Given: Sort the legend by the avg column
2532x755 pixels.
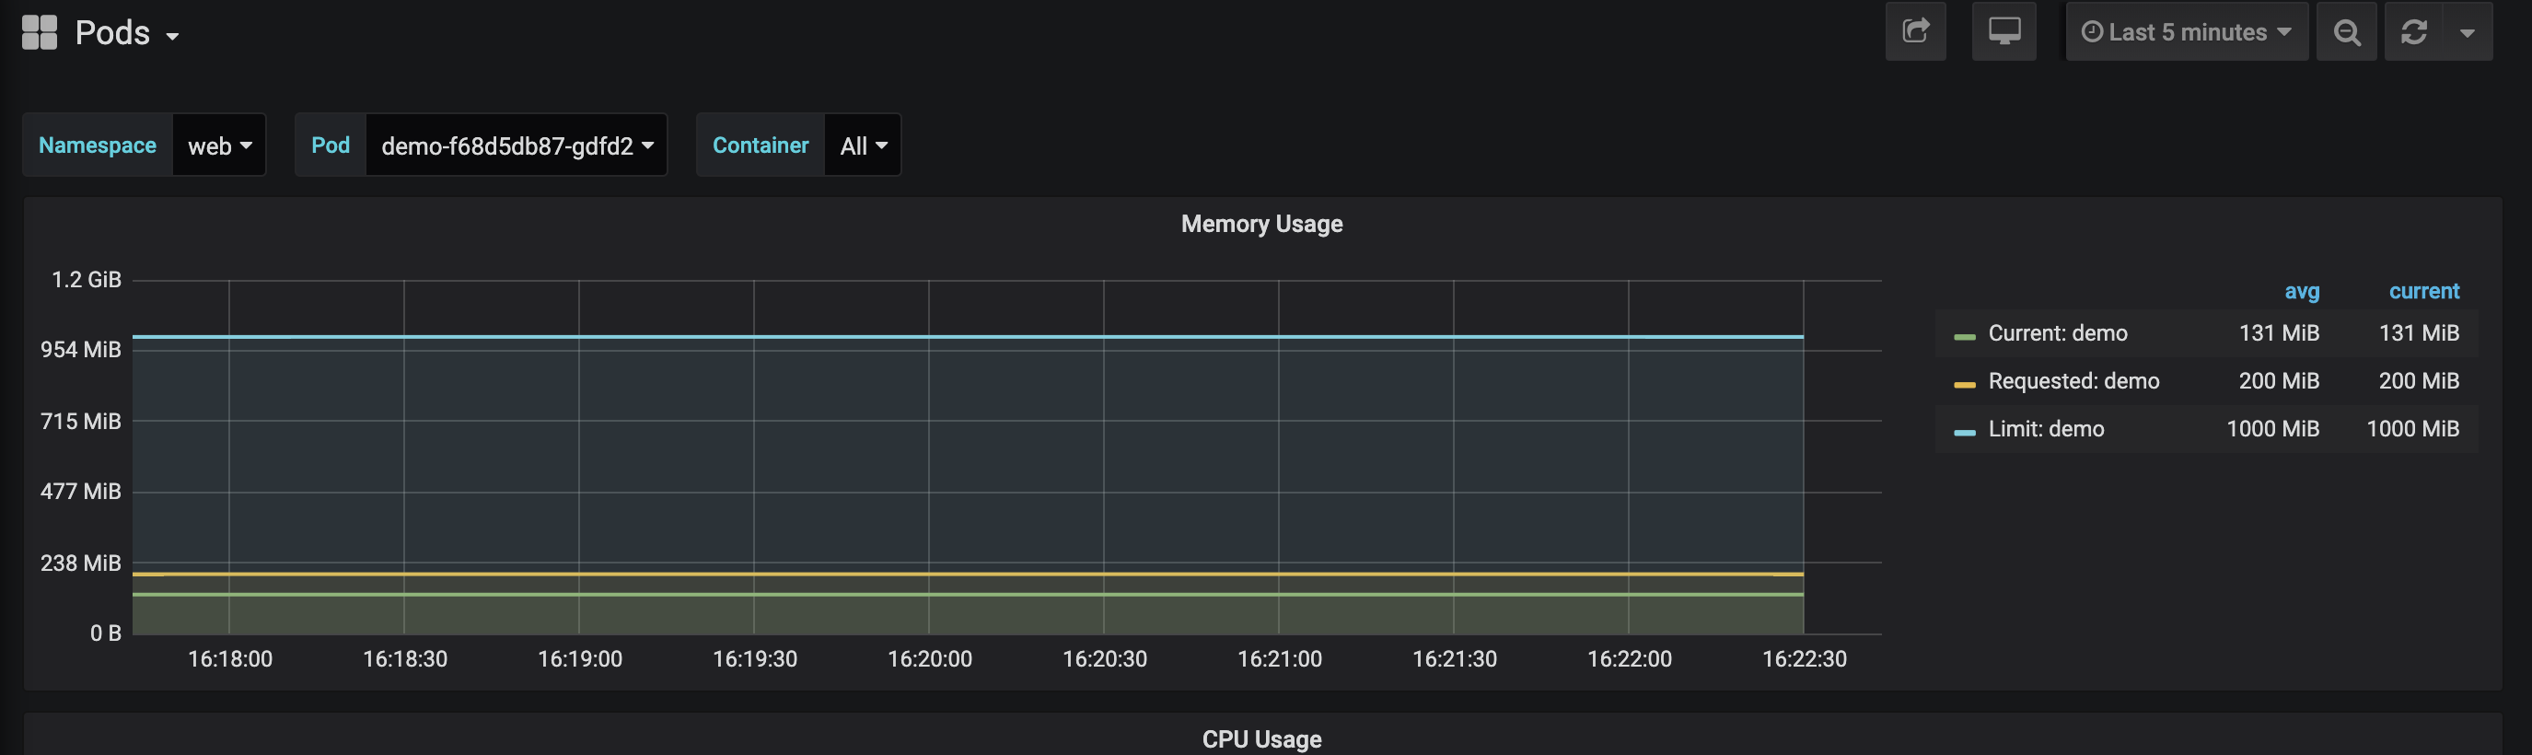Looking at the screenshot, I should click(2302, 292).
